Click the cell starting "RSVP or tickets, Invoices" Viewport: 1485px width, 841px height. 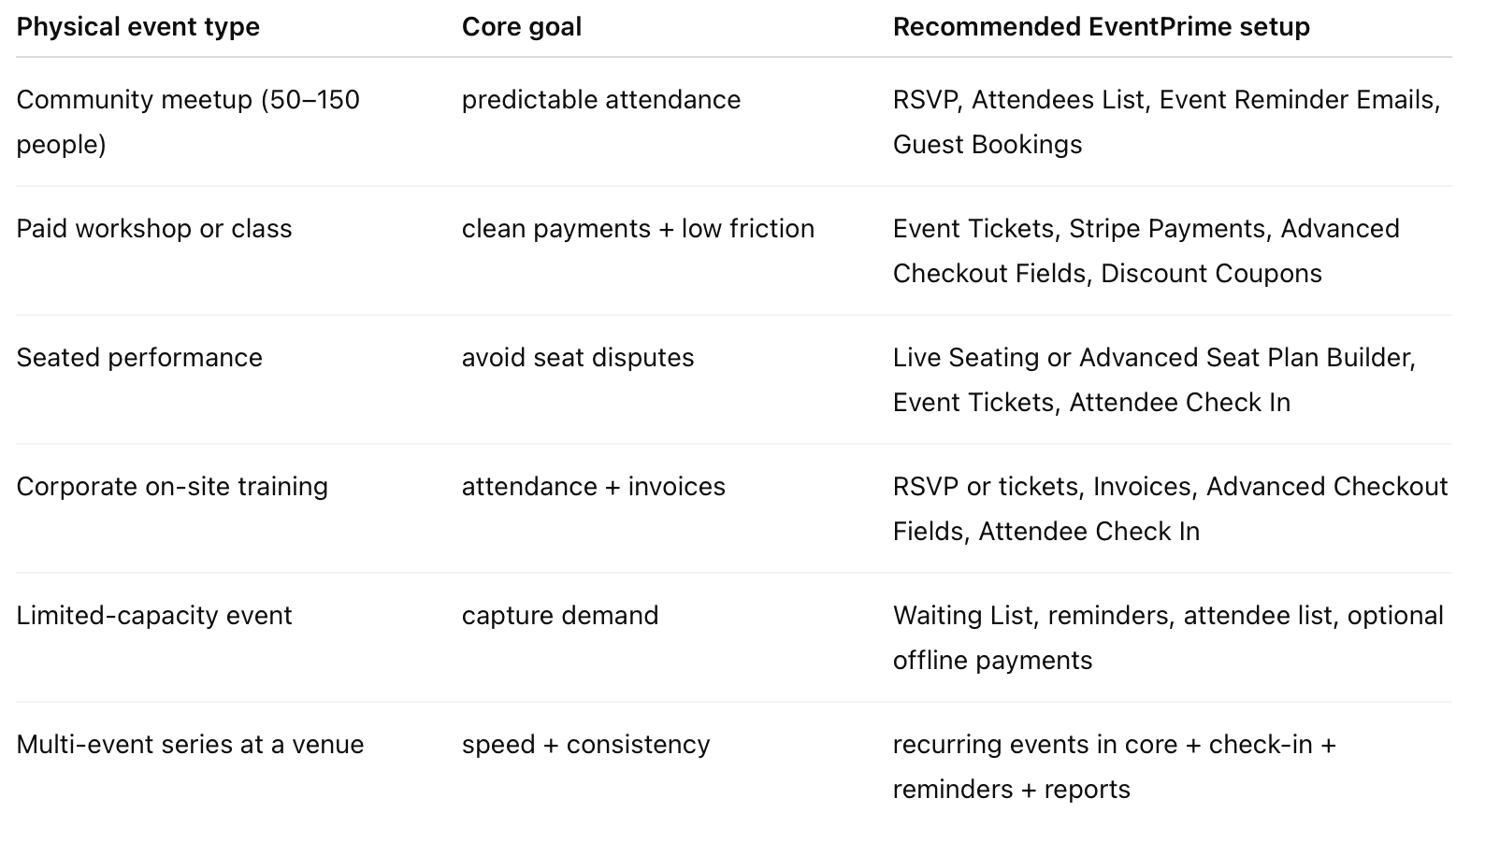(1169, 508)
